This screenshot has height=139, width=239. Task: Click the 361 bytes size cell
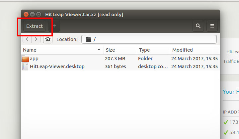pyautogui.click(x=116, y=67)
